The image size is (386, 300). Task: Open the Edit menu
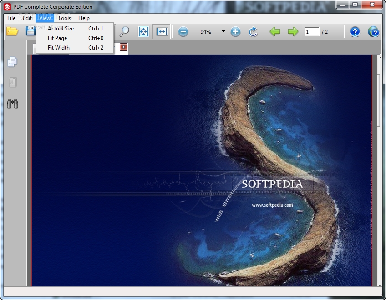coord(27,18)
